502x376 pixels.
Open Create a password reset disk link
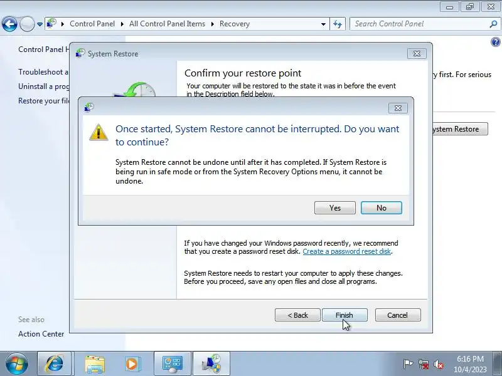(347, 251)
